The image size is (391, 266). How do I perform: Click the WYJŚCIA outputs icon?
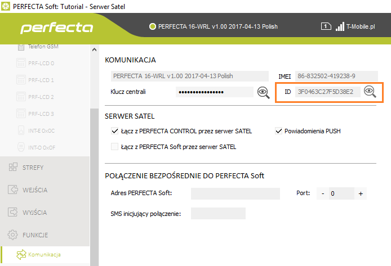13,212
